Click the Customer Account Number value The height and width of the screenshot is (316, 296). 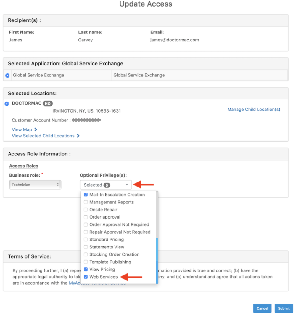click(86, 120)
